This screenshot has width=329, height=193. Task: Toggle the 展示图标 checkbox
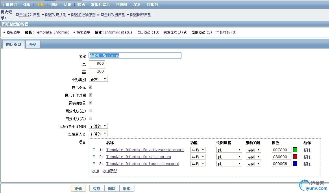pos(90,87)
